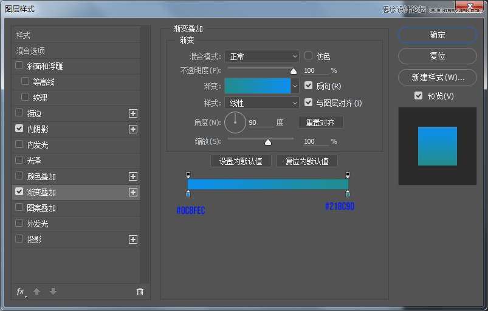Viewport: 488px width, 311px height.
Task: Click the style preview thumbnail
Action: 438,146
